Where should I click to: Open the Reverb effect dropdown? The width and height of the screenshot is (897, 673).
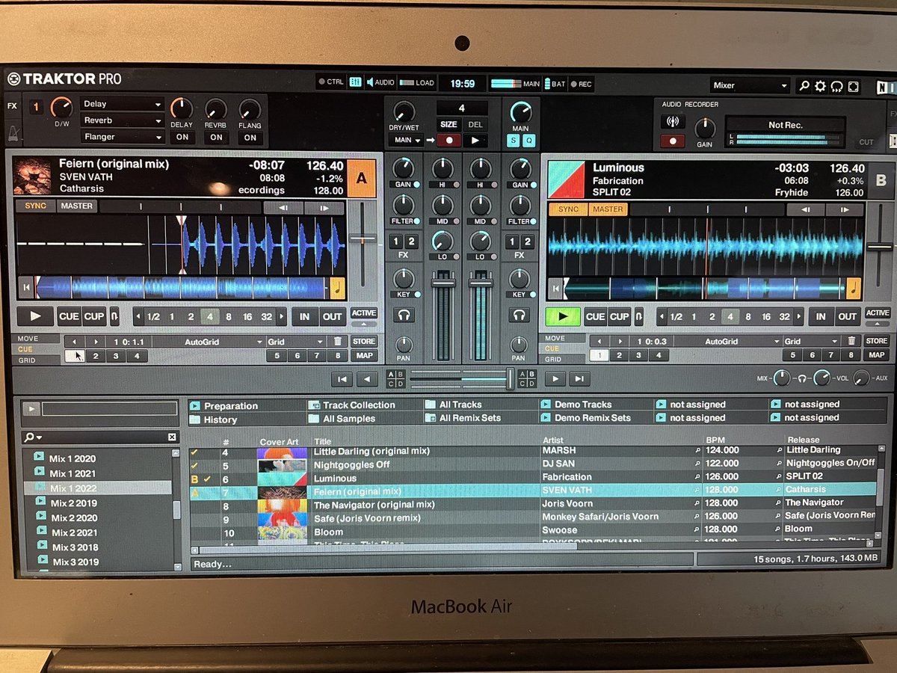click(x=123, y=120)
